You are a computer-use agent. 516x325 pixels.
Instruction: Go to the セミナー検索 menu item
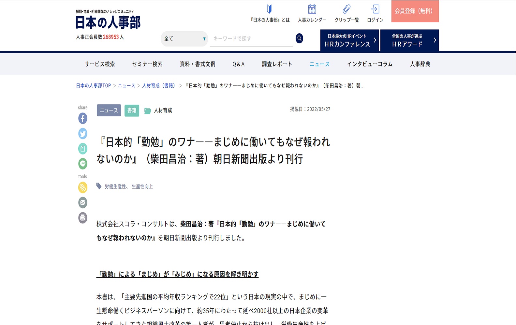point(147,64)
